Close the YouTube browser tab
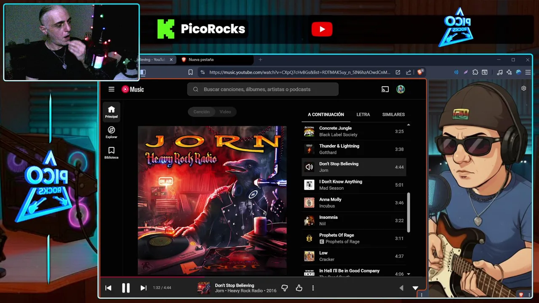Image resolution: width=539 pixels, height=303 pixels. [171, 60]
